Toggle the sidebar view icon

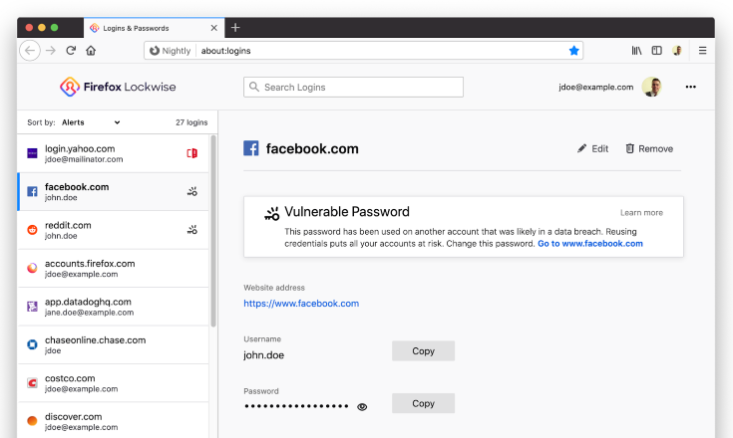(x=657, y=51)
